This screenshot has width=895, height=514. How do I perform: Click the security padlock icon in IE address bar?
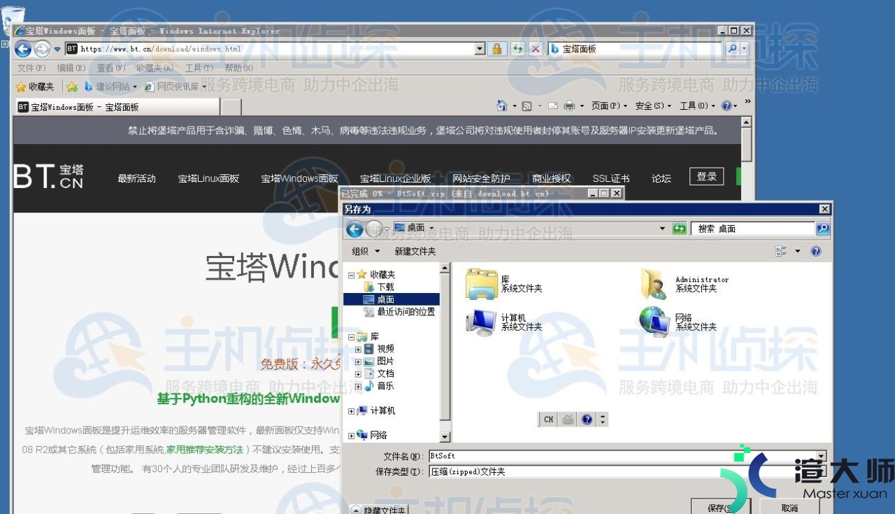(x=496, y=49)
